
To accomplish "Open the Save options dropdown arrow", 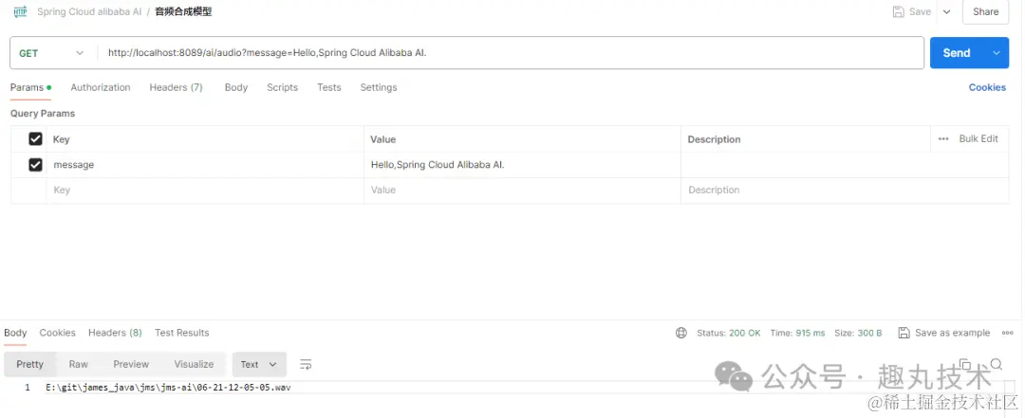I will point(946,11).
